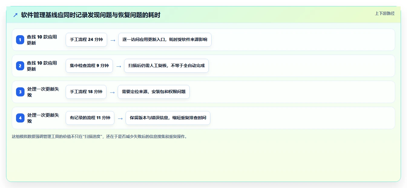Click the 上下游路径 label
Image resolution: width=407 pixels, height=188 pixels.
click(x=385, y=13)
